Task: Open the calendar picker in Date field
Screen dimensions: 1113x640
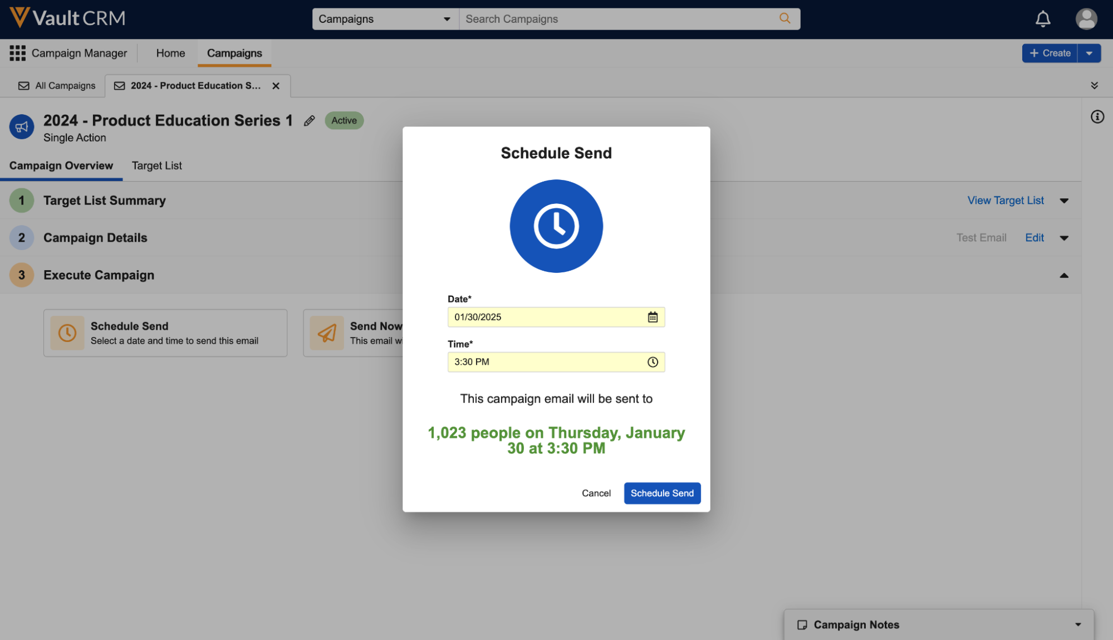Action: (653, 317)
